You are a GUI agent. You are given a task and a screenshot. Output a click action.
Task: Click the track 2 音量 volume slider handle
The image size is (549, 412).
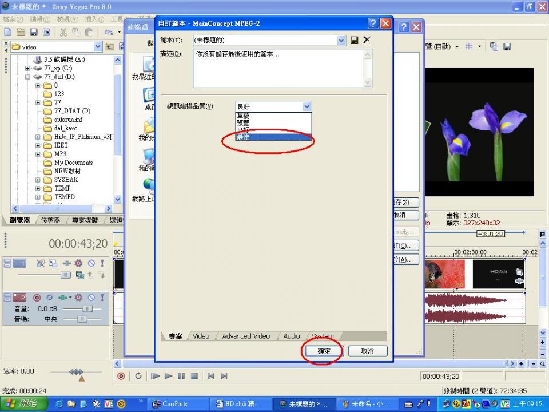87,308
